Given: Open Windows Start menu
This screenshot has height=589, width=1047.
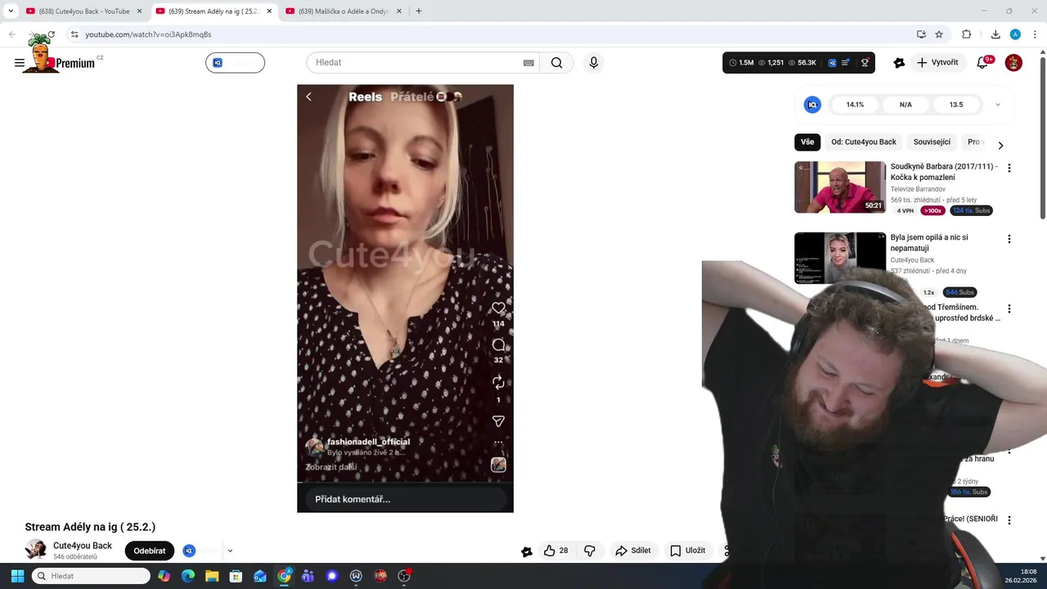Looking at the screenshot, I should coord(17,576).
